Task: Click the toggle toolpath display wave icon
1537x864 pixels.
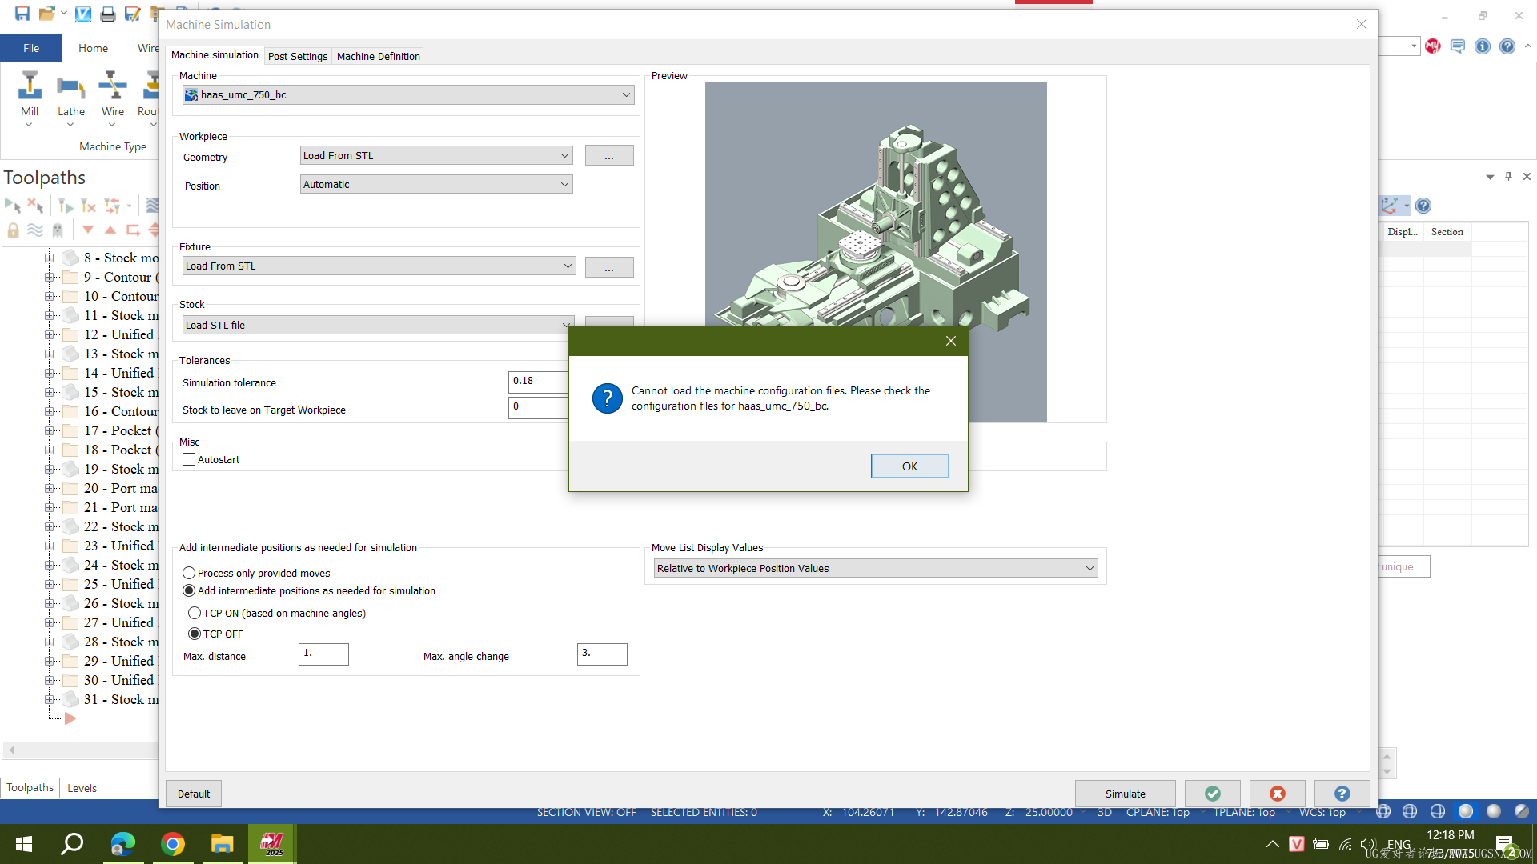Action: 35,230
